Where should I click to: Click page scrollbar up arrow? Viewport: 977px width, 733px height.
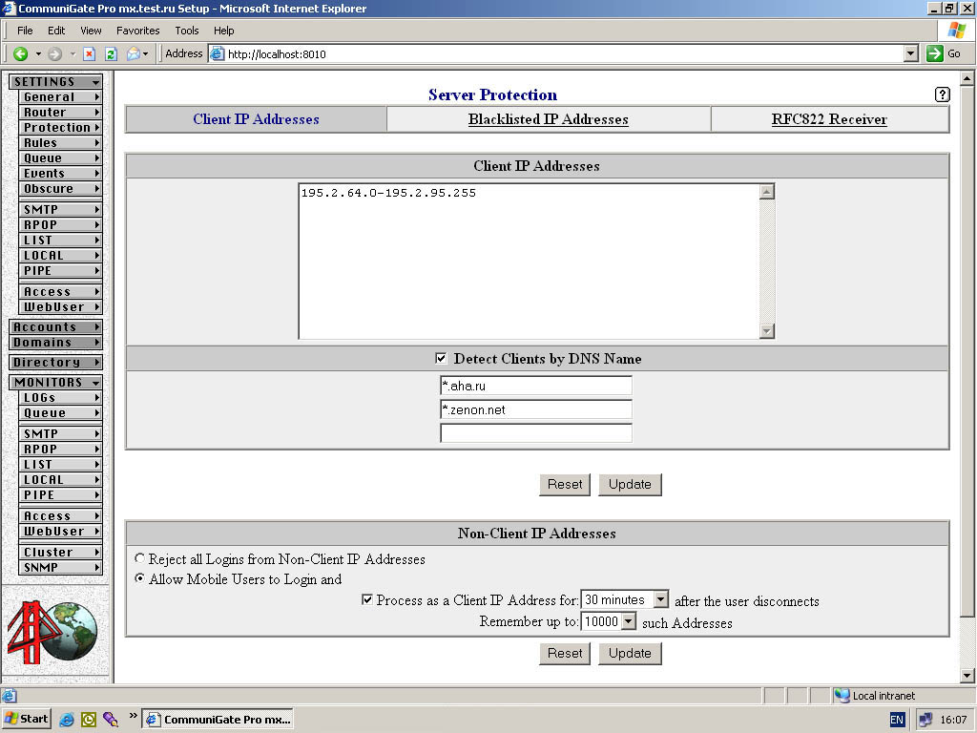click(x=967, y=78)
